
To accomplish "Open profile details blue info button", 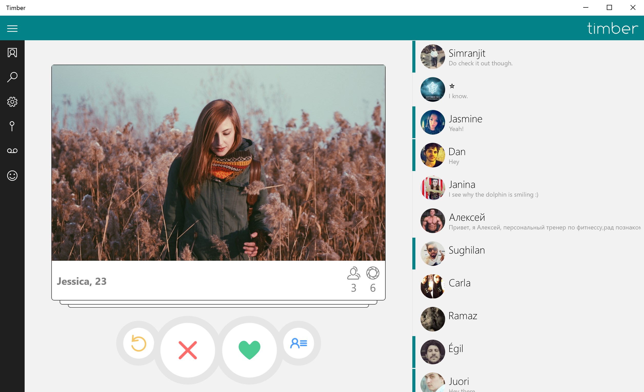I will click(298, 343).
